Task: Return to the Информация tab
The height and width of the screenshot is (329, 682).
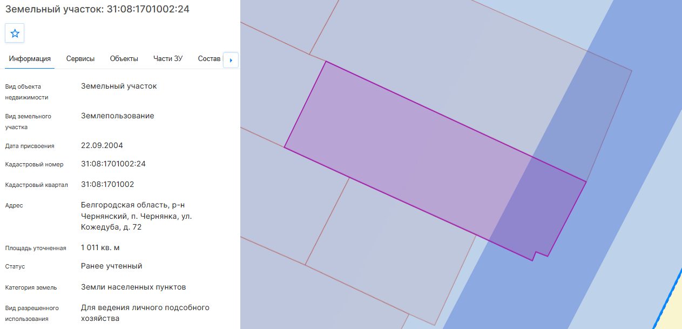Action: tap(30, 59)
